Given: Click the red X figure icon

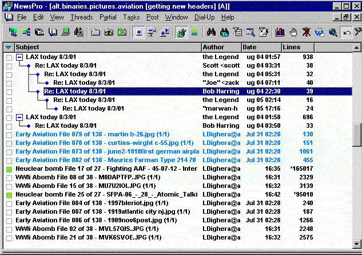Looking at the screenshot, I should [x=307, y=32].
